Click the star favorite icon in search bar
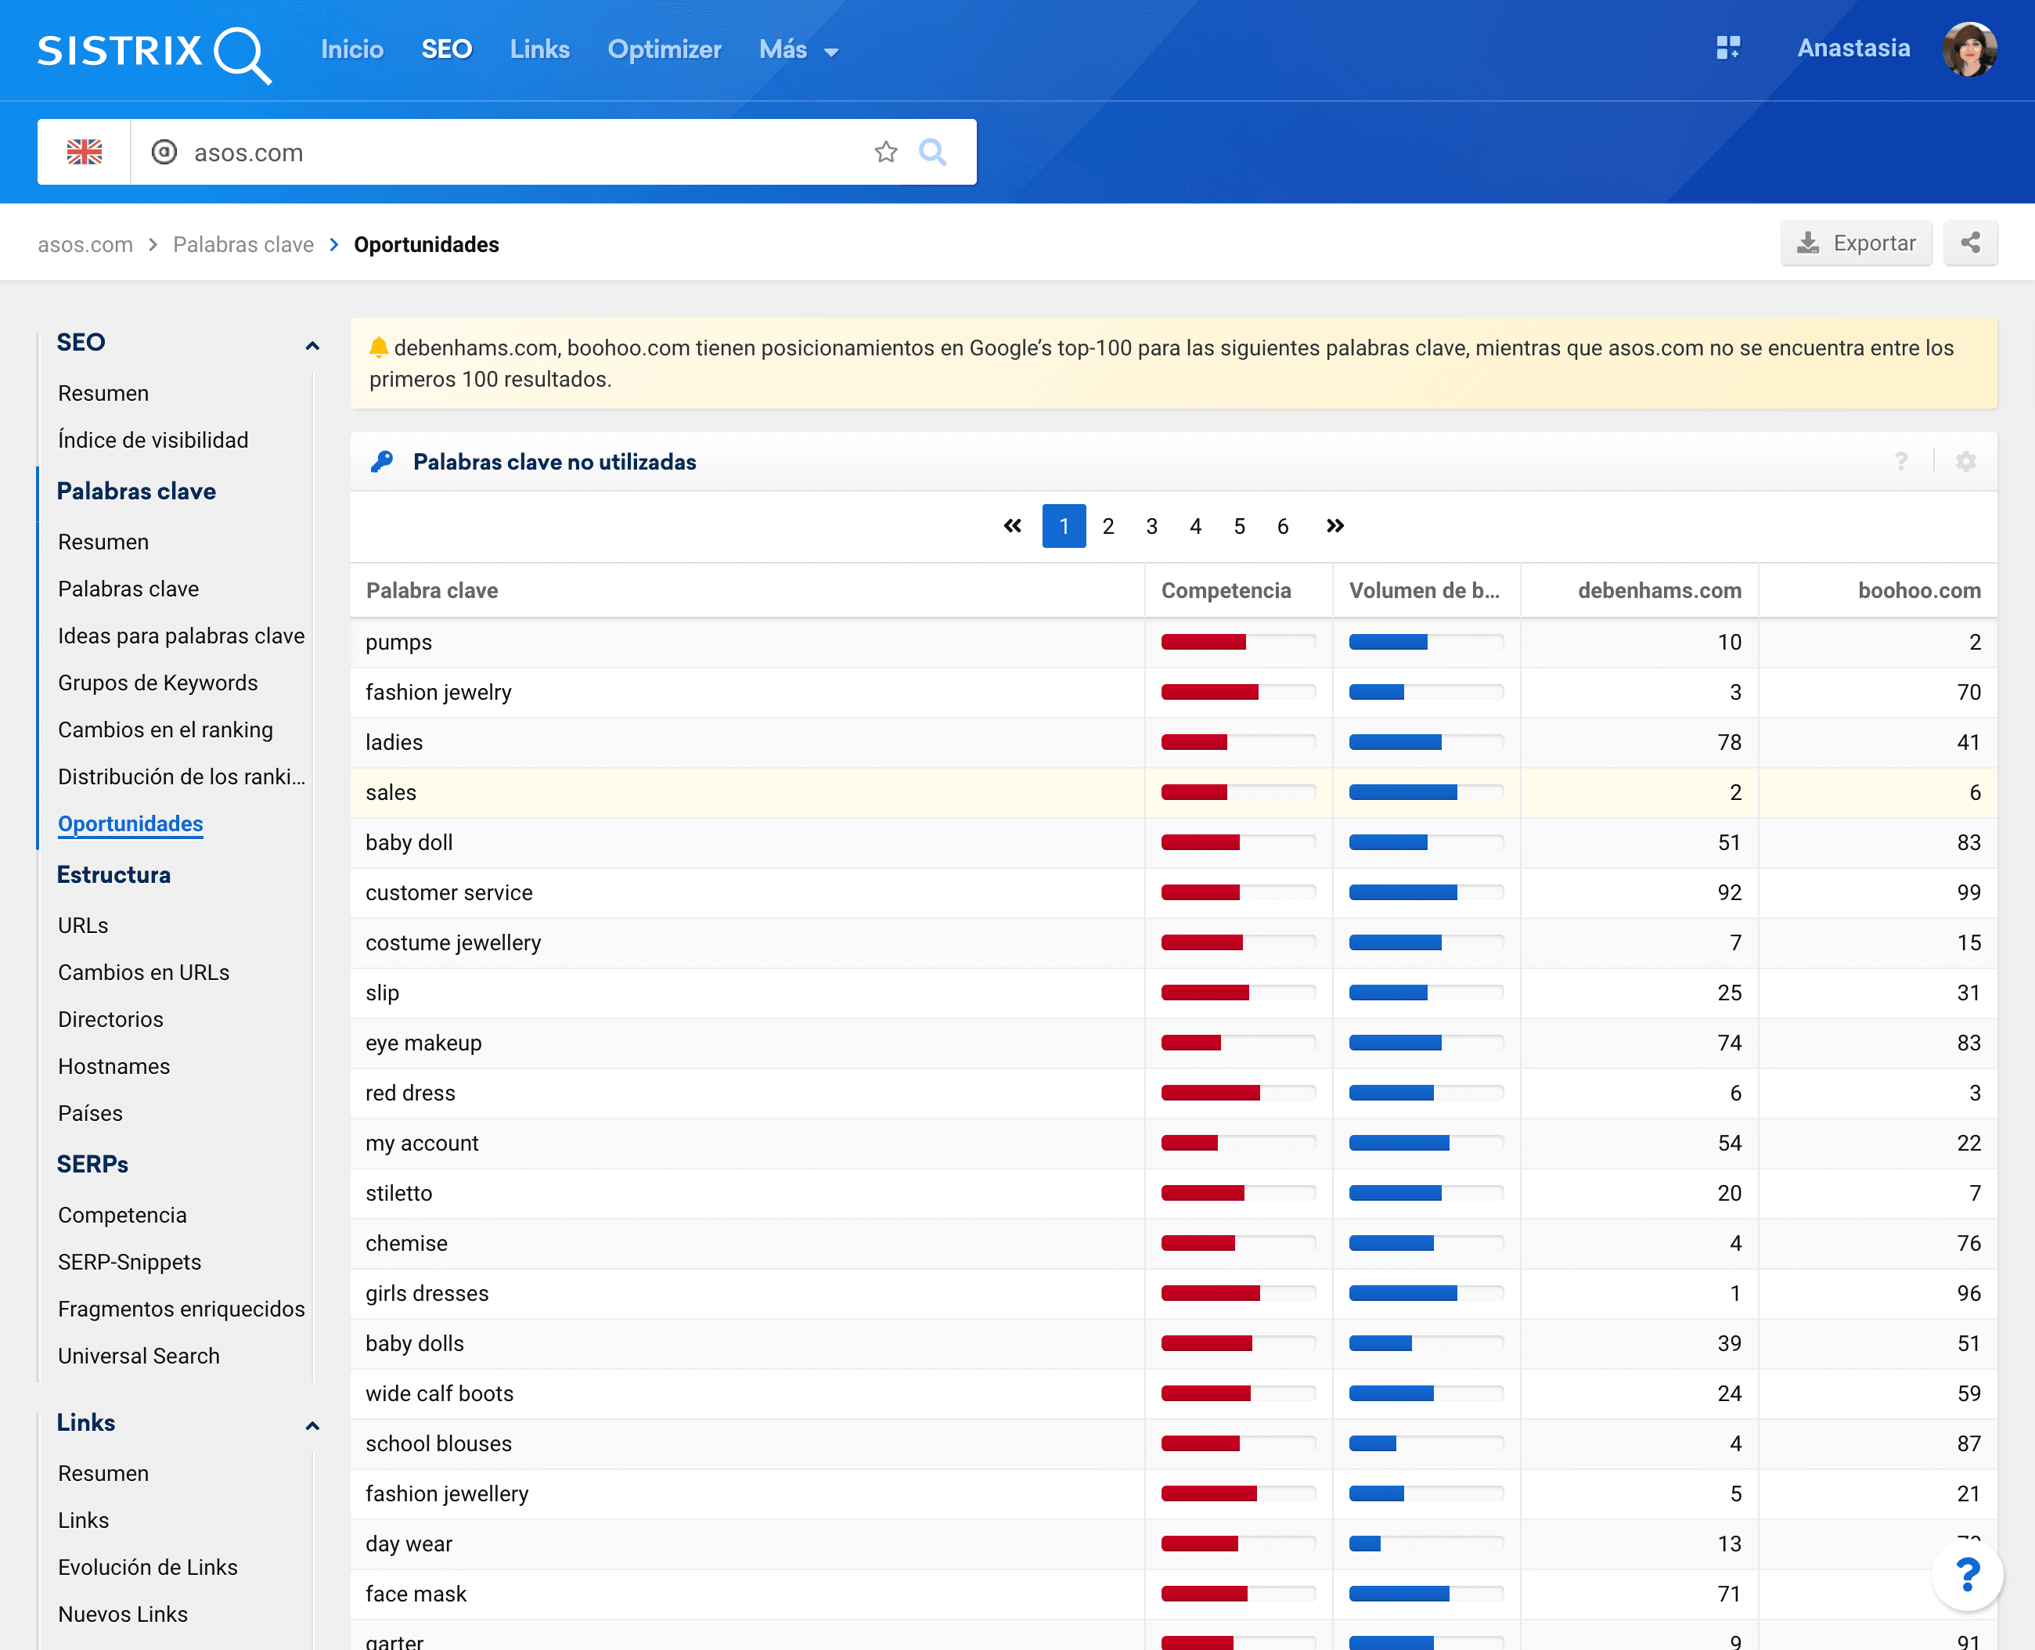 pos(885,152)
